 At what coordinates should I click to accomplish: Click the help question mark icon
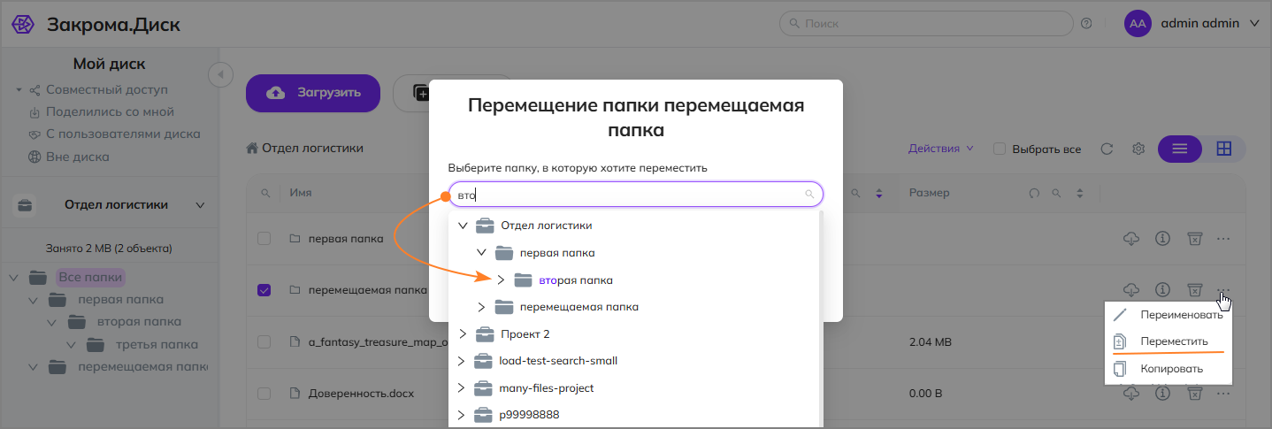(x=1086, y=24)
